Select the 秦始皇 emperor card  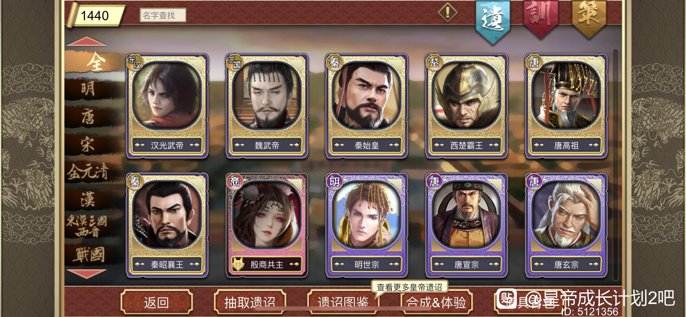[x=367, y=106]
